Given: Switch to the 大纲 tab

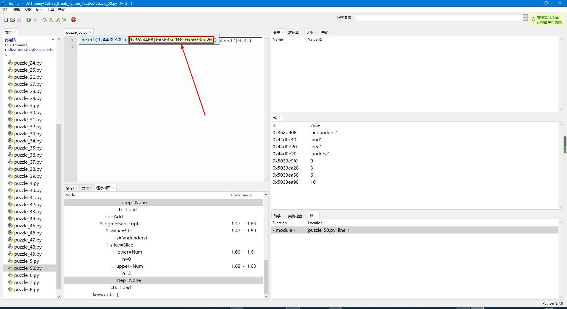Looking at the screenshot, I should coord(310,32).
